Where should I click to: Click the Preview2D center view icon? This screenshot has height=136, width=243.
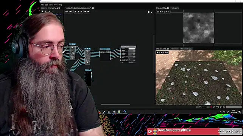pos(158,12)
